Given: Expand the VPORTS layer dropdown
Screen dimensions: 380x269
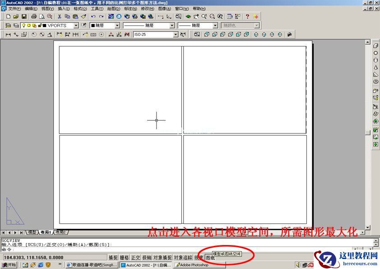Looking at the screenshot, I should (x=76, y=25).
